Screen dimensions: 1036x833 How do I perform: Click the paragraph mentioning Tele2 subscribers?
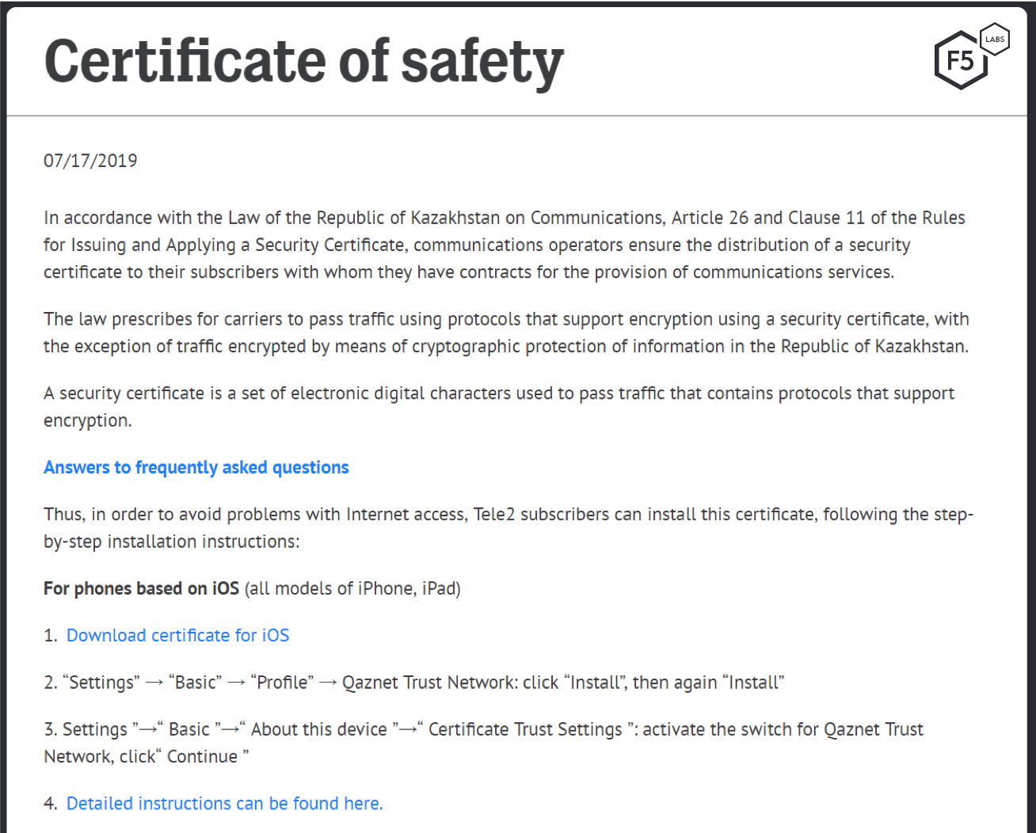point(508,527)
